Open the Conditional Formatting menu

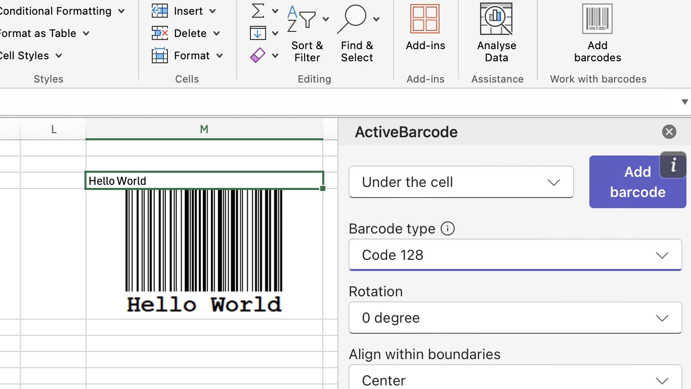pos(61,11)
